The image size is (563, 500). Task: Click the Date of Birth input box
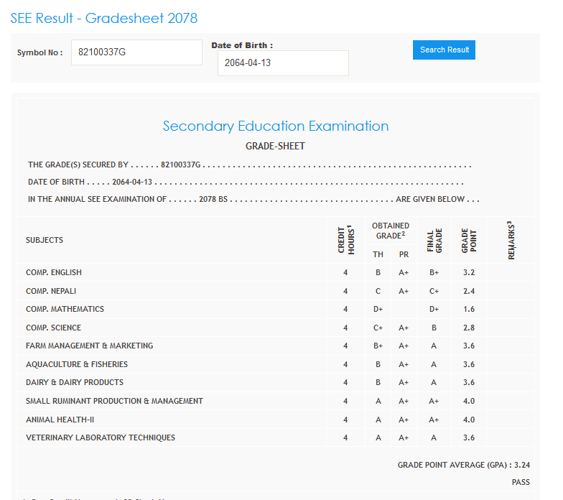pos(283,63)
